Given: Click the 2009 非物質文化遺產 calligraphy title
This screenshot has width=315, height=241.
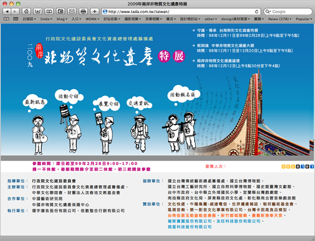Looking at the screenshot, I should (99, 56).
